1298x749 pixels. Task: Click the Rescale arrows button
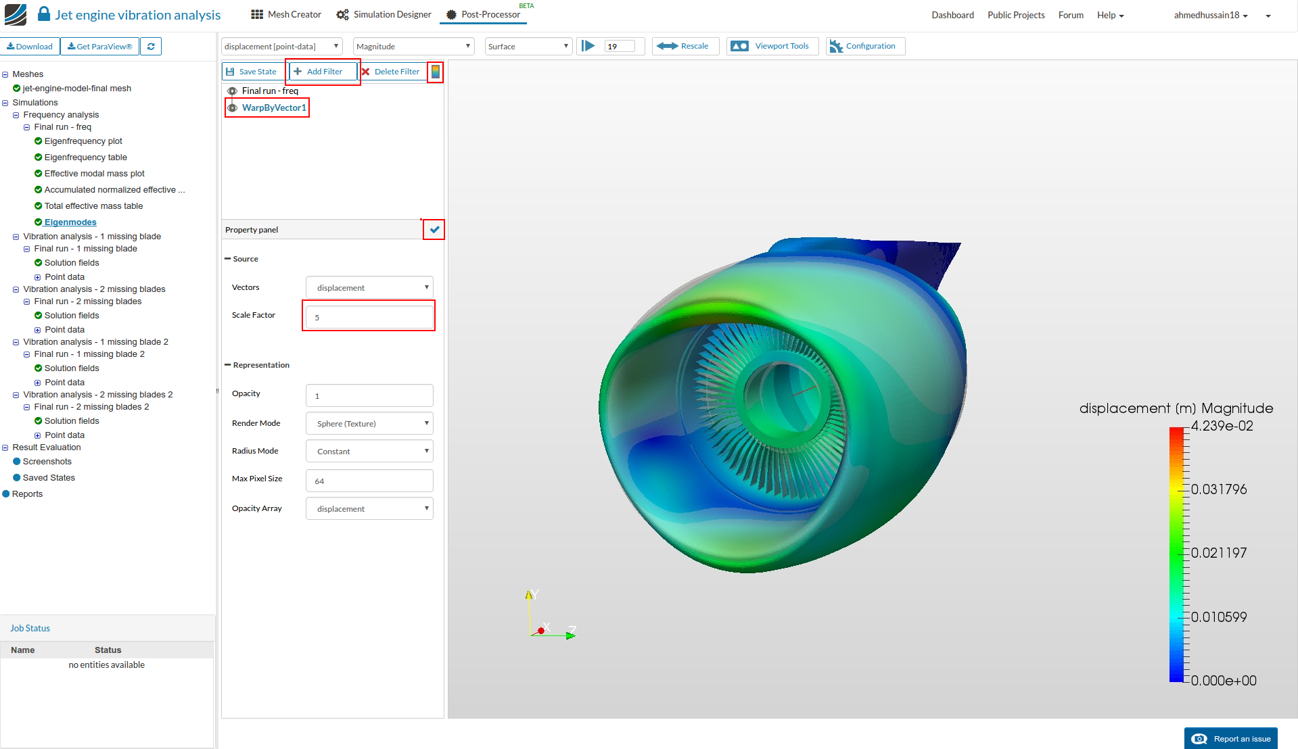(x=685, y=46)
